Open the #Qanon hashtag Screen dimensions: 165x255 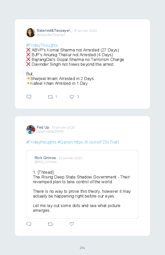click(65, 142)
